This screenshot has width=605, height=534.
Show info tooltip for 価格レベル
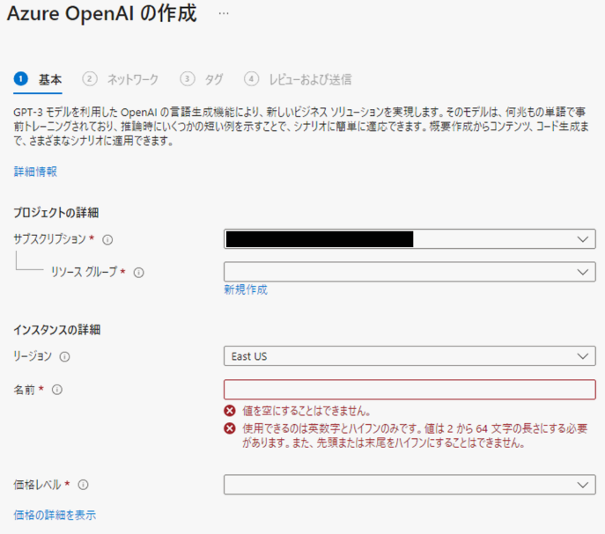click(84, 485)
